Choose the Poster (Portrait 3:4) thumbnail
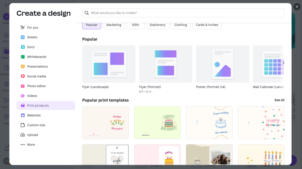Viewport: 302px width, 169px height. [222, 64]
